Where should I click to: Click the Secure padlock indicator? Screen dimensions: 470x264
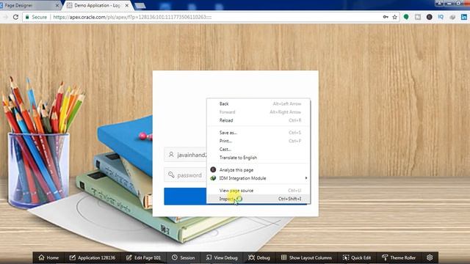pos(36,17)
